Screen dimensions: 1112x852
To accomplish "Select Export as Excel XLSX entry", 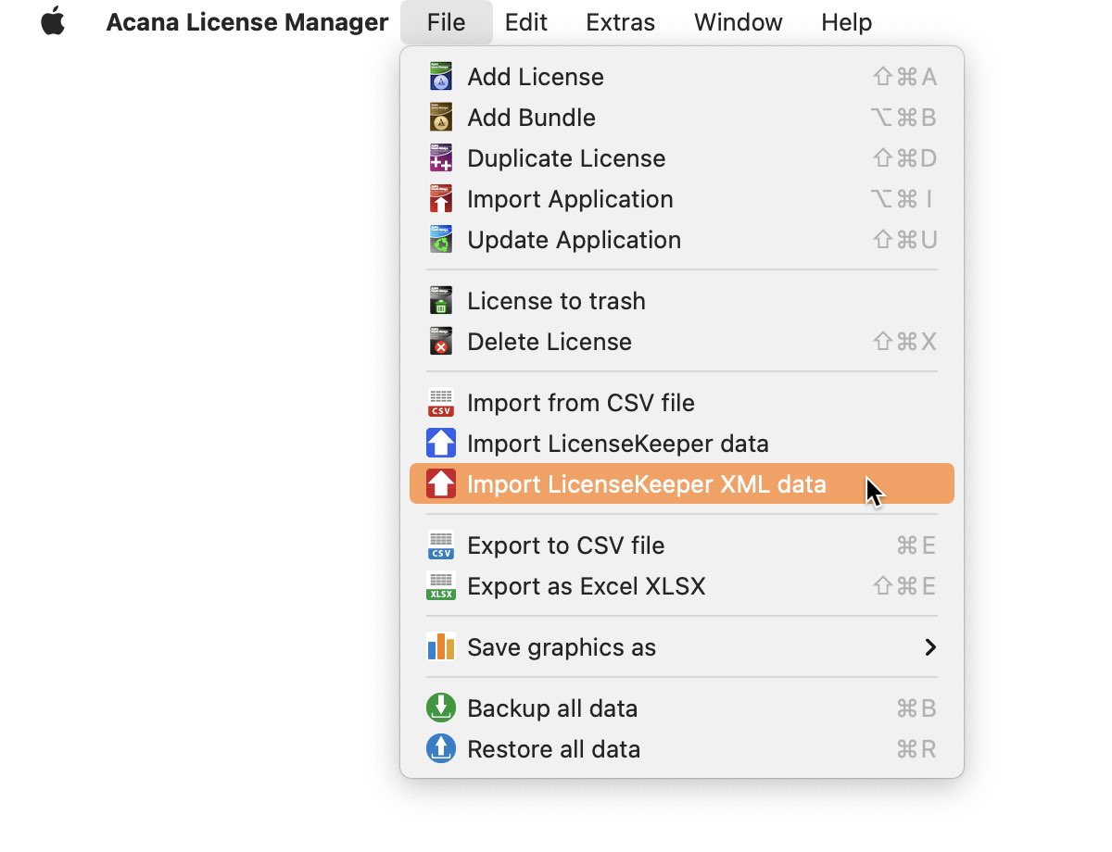I will pos(682,586).
